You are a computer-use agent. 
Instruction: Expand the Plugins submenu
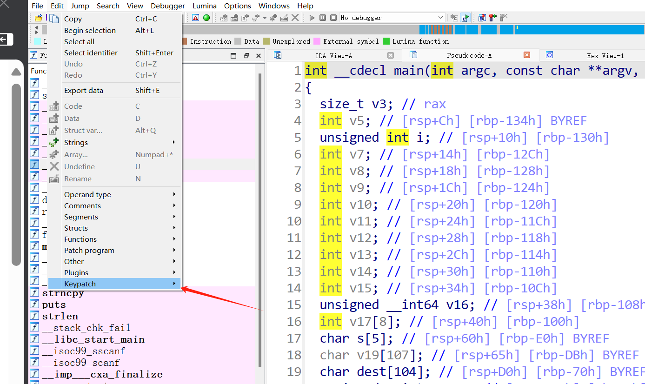click(x=115, y=272)
